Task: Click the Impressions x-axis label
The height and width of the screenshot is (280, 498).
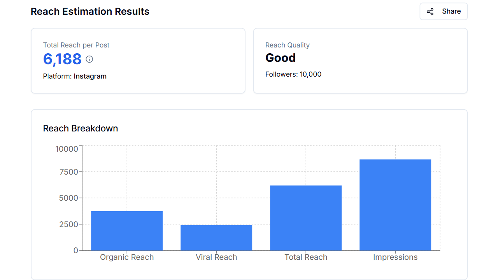Action: click(x=395, y=257)
